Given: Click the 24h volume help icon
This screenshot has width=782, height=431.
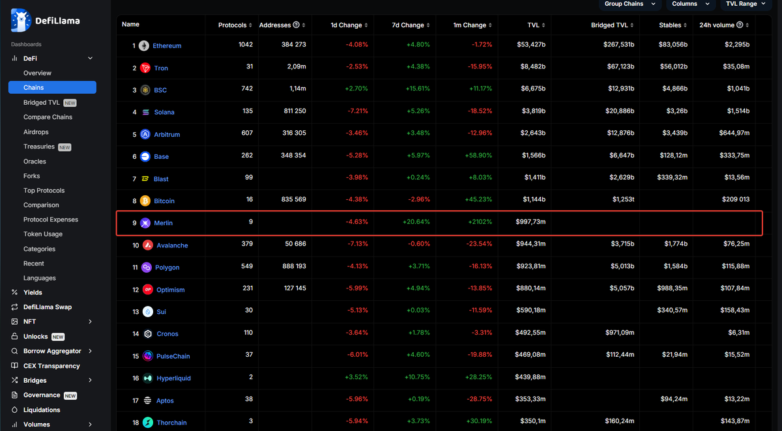Looking at the screenshot, I should (740, 25).
